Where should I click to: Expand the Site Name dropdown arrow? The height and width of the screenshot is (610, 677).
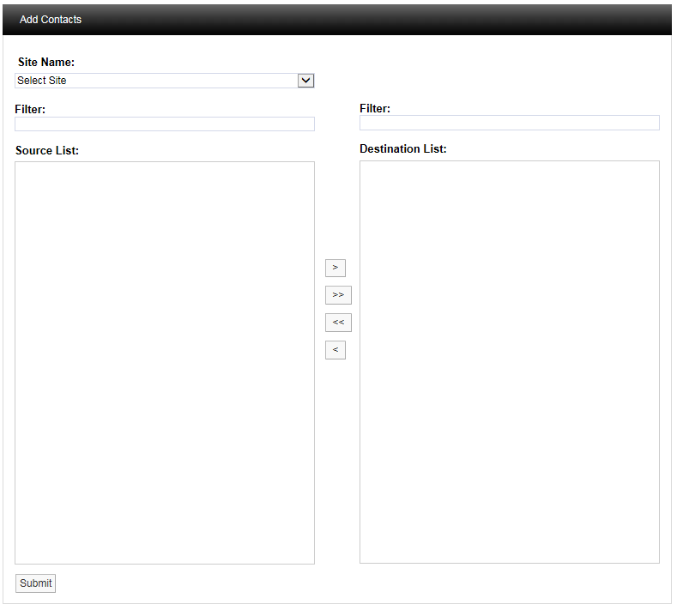305,81
